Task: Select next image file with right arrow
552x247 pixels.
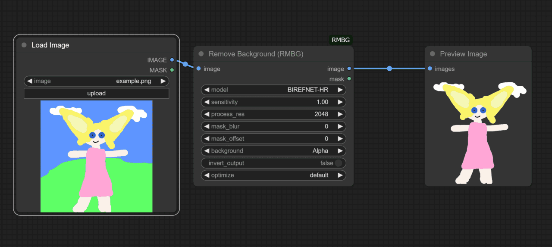Action: [163, 81]
